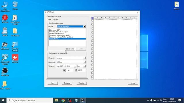This screenshot has height=103, width=184.
Task: Launch AnyDesk desktop icon
Action: 15,58
